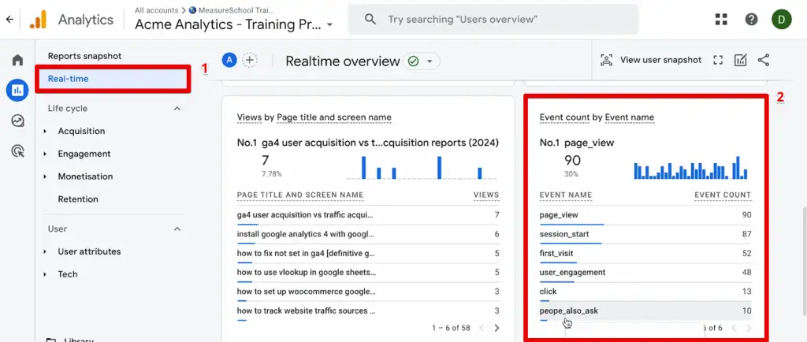The height and width of the screenshot is (342, 807).
Task: Open the Realtime overview status dropdown arrow
Action: (430, 61)
